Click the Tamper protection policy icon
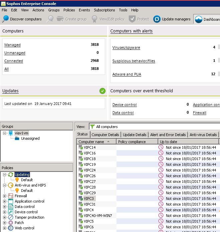220x232 pixels. pos(11,217)
